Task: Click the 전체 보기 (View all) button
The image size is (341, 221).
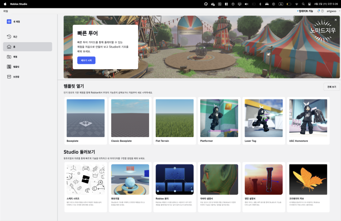Action: point(331,87)
